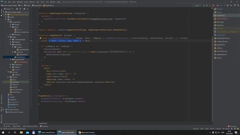Click the Git update project icon
This screenshot has height=135, width=240.
click(x=221, y=5)
